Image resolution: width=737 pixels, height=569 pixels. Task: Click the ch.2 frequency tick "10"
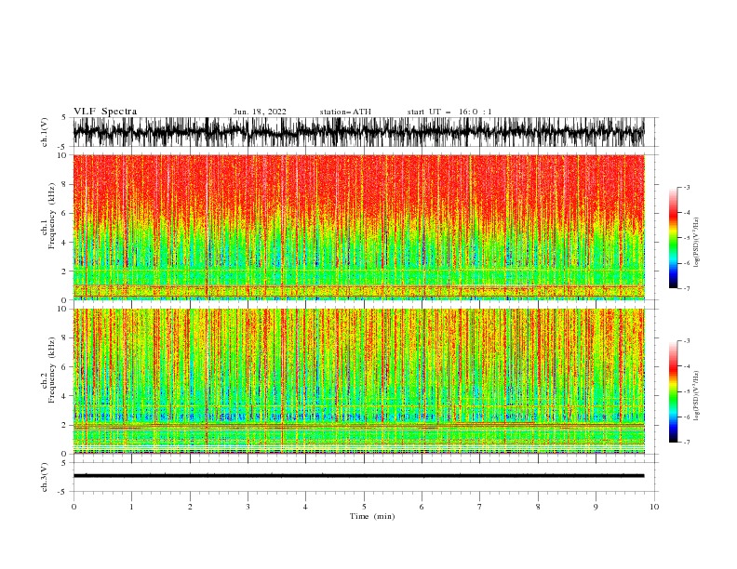[62, 309]
